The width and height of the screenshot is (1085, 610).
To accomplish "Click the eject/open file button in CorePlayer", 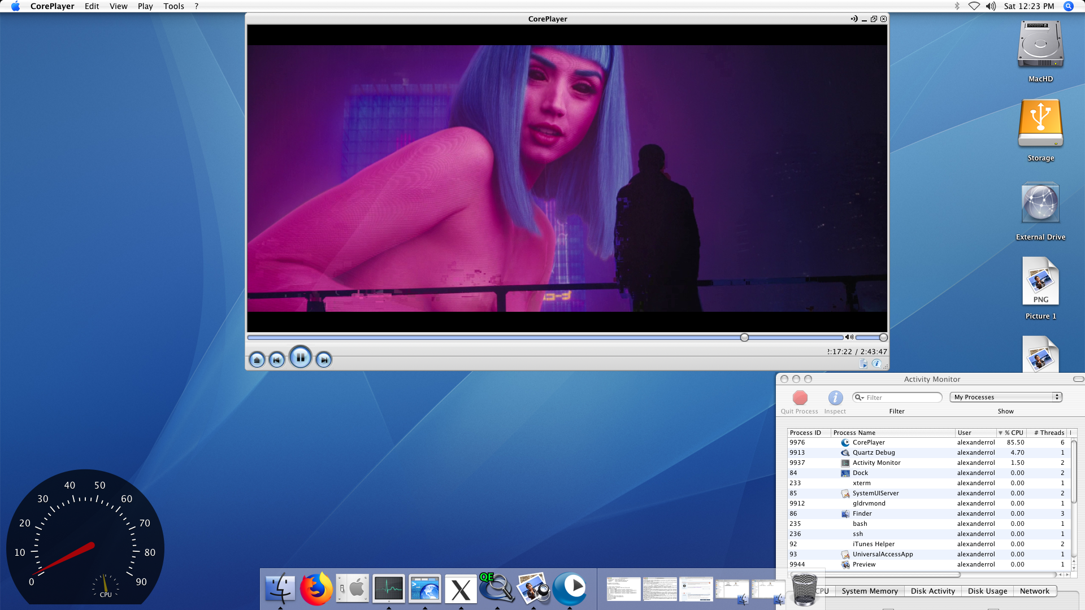I will click(x=257, y=360).
